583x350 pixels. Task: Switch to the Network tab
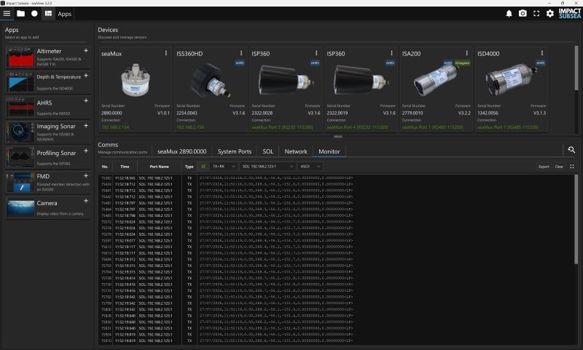coord(296,151)
